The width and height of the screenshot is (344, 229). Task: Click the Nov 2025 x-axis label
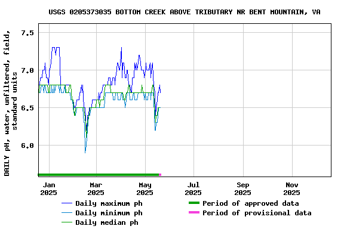(292, 189)
